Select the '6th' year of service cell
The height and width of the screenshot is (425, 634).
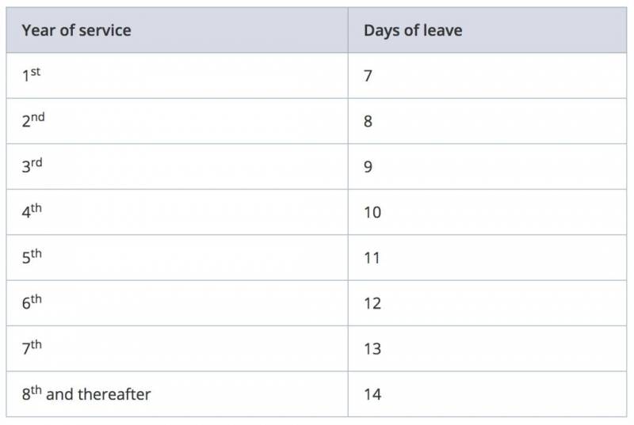click(32, 303)
